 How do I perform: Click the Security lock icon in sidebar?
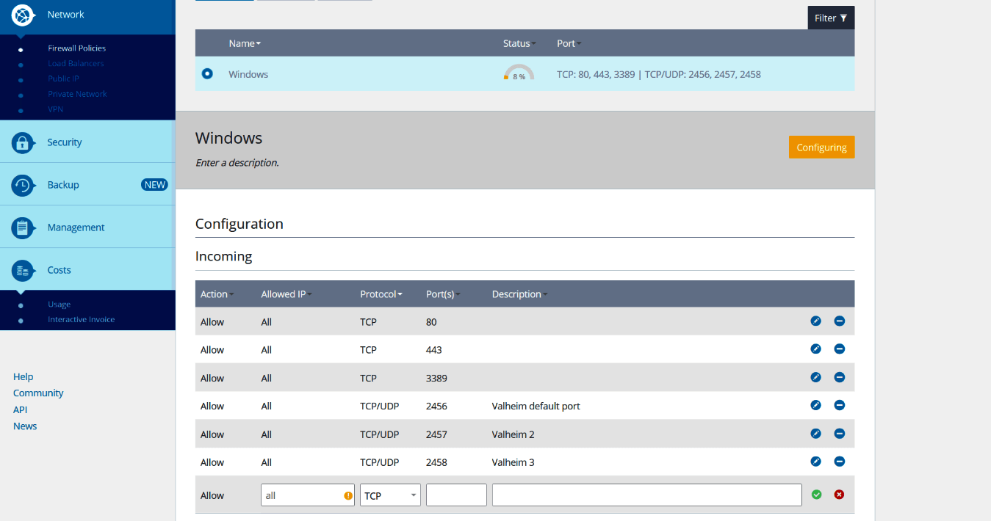click(23, 142)
